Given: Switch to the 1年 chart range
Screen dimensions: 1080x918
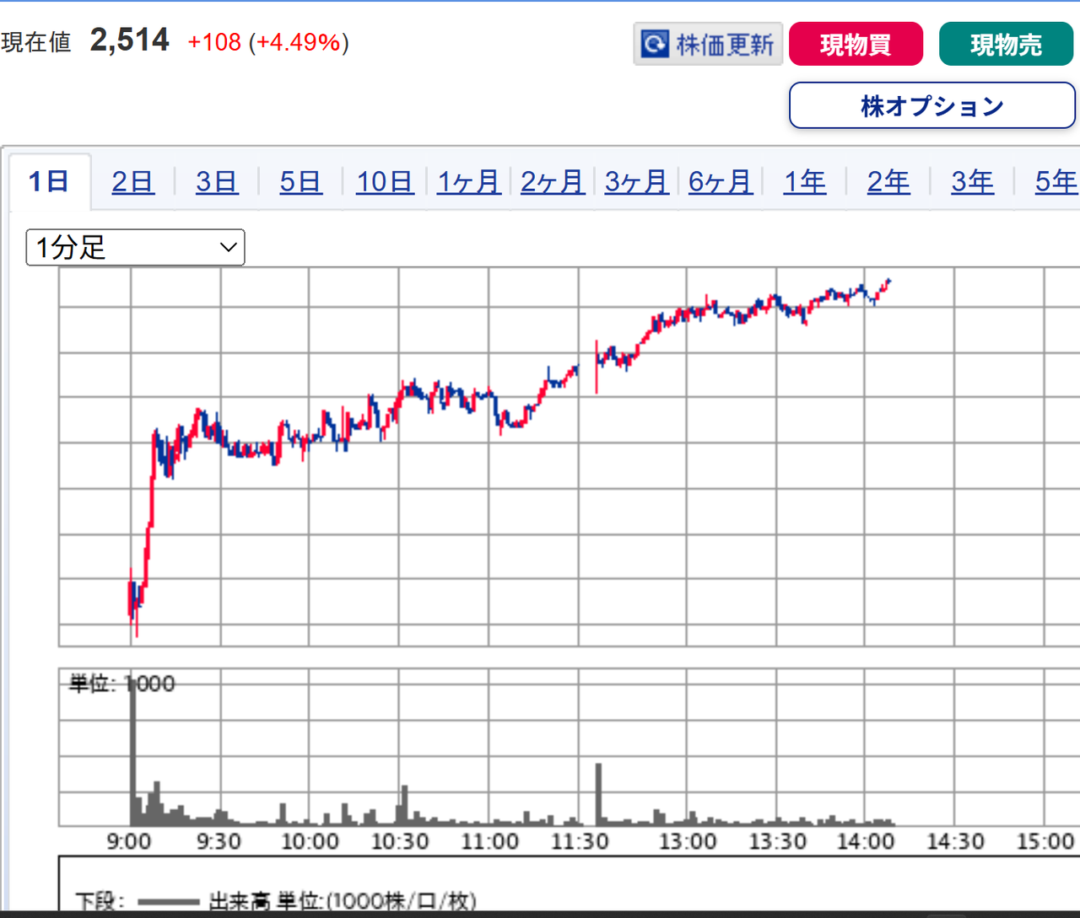Looking at the screenshot, I should (x=804, y=181).
